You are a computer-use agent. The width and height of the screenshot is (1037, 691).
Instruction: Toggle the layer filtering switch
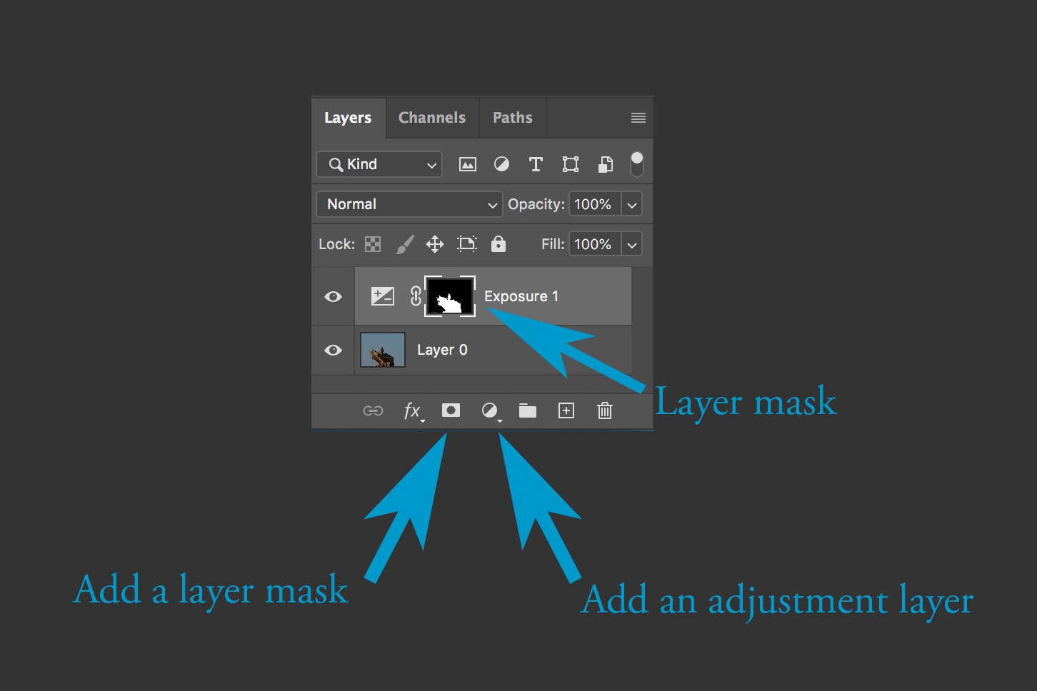[x=636, y=164]
